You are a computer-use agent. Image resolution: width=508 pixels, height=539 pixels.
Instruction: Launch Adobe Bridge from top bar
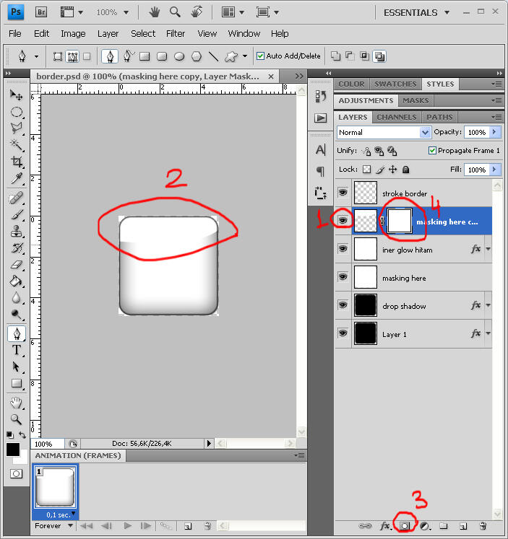[41, 12]
